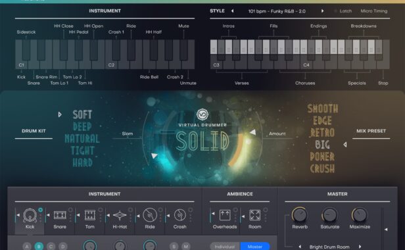
Task: Click the level arrow left of Kick
Action: click(x=18, y=215)
